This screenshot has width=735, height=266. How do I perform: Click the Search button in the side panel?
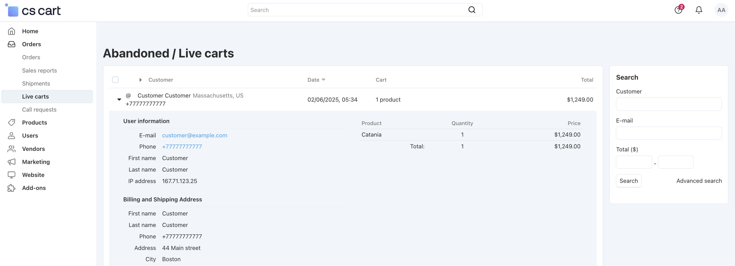629,181
